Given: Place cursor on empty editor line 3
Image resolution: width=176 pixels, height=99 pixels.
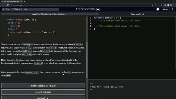Looking at the screenshot, I should [x=135, y=23].
